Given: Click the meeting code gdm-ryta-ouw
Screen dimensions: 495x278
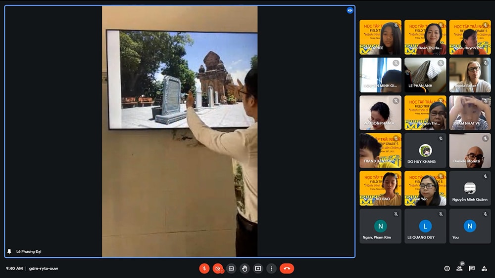Looking at the screenshot, I should 44,269.
